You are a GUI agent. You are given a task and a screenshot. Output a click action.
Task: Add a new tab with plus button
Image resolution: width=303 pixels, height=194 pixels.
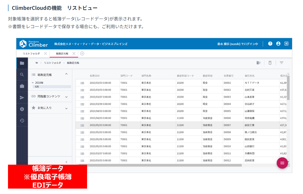pos(82,53)
